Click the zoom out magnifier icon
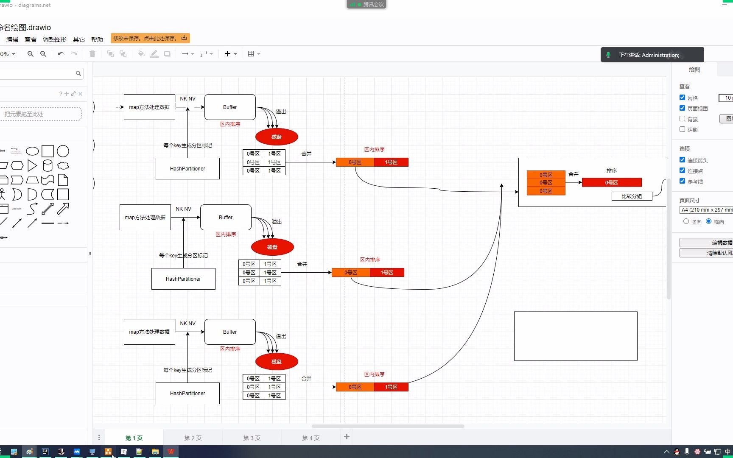The height and width of the screenshot is (458, 733). [x=43, y=54]
